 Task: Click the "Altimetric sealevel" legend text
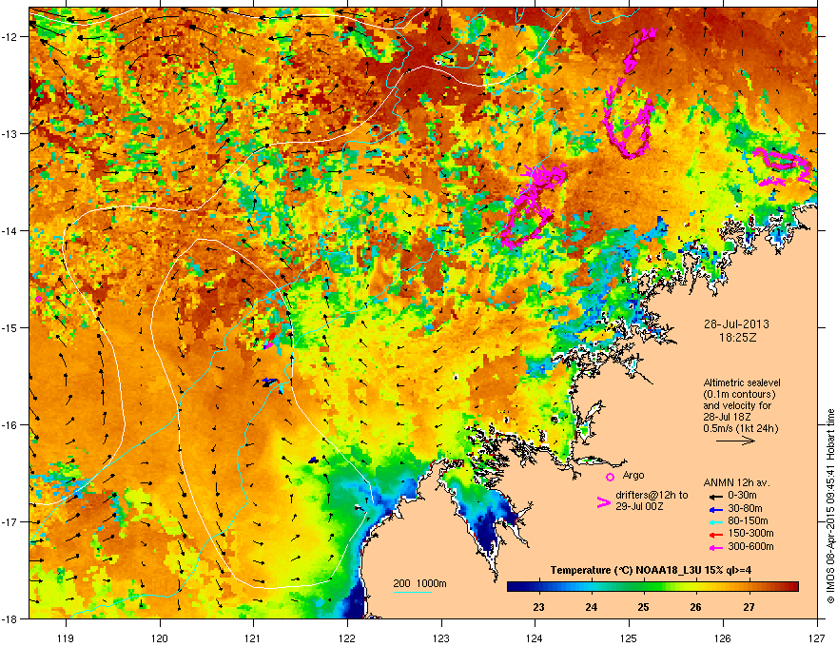click(742, 382)
